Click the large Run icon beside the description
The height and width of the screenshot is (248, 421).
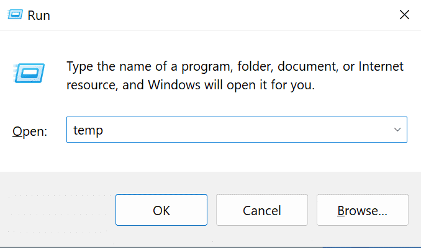27,73
